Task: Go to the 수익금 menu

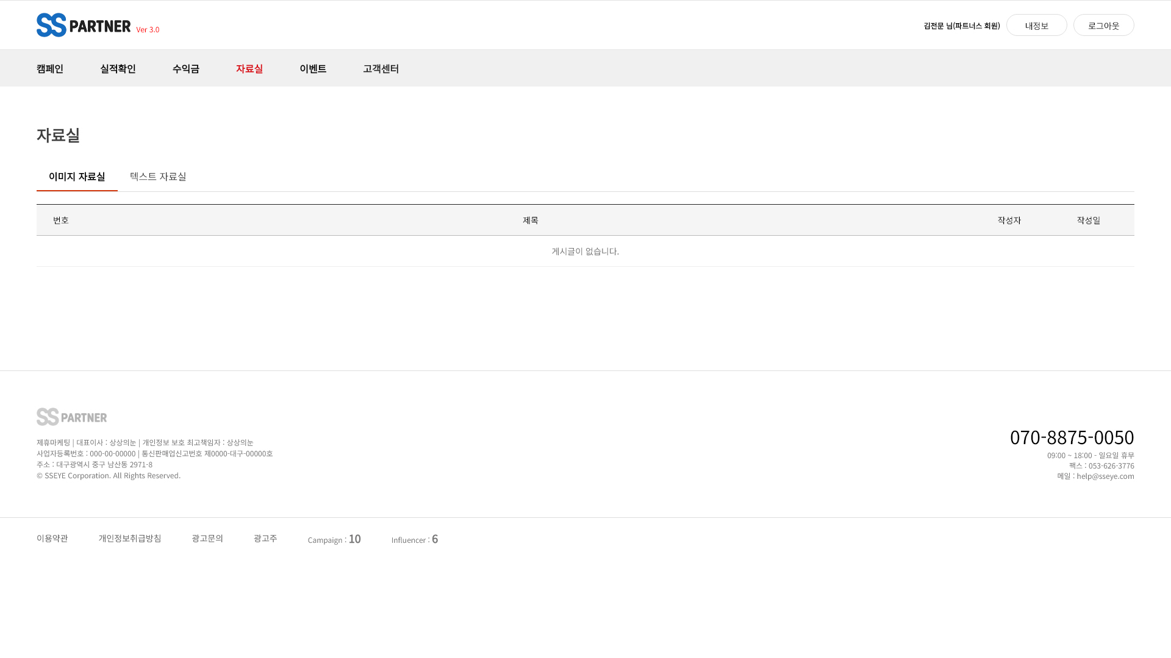Action: [x=186, y=68]
